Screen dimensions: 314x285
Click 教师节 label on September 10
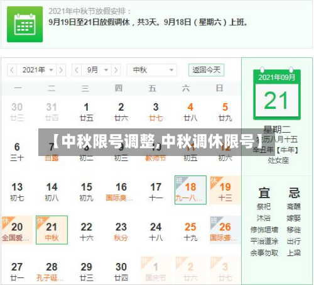156,158
